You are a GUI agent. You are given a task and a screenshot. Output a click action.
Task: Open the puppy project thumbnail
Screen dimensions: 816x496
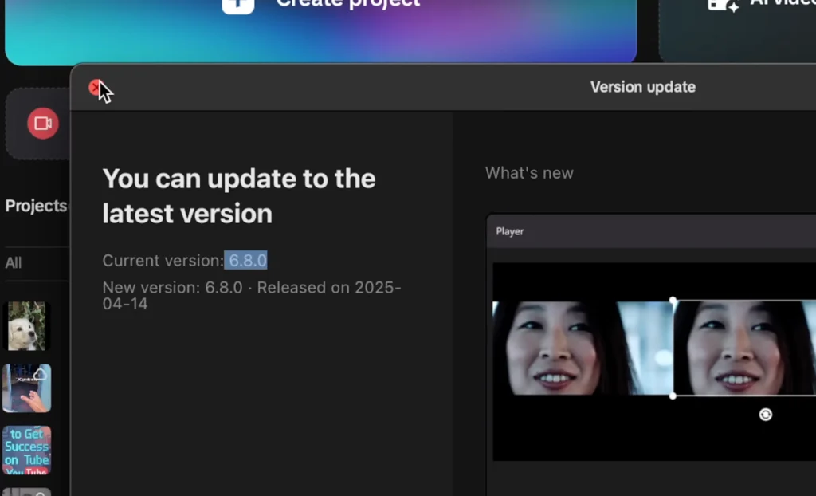click(26, 325)
